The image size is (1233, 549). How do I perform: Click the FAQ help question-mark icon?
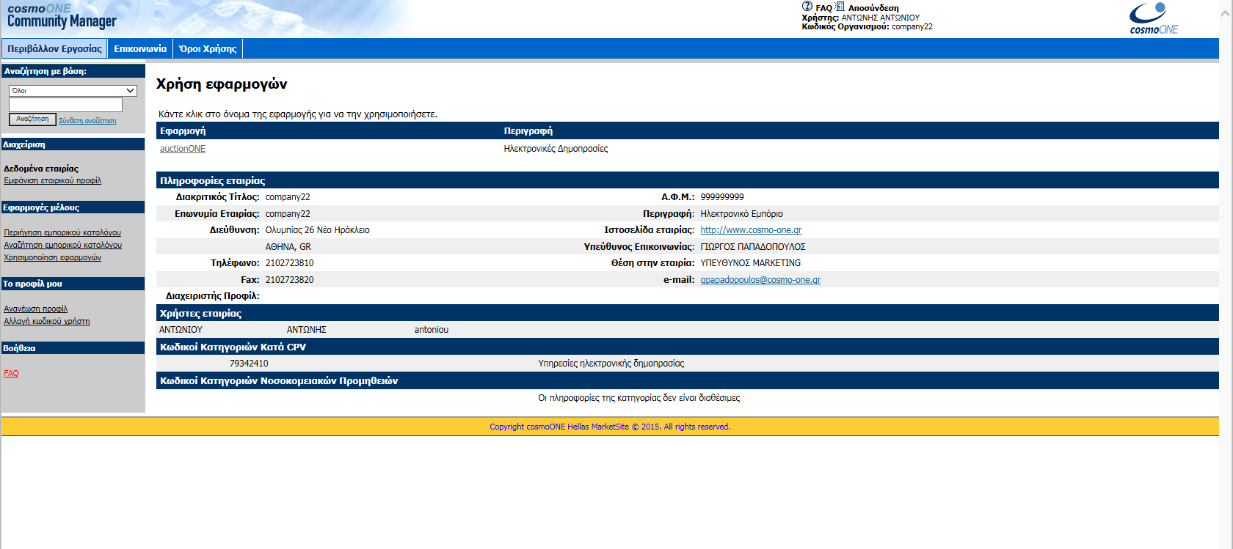pyautogui.click(x=807, y=6)
